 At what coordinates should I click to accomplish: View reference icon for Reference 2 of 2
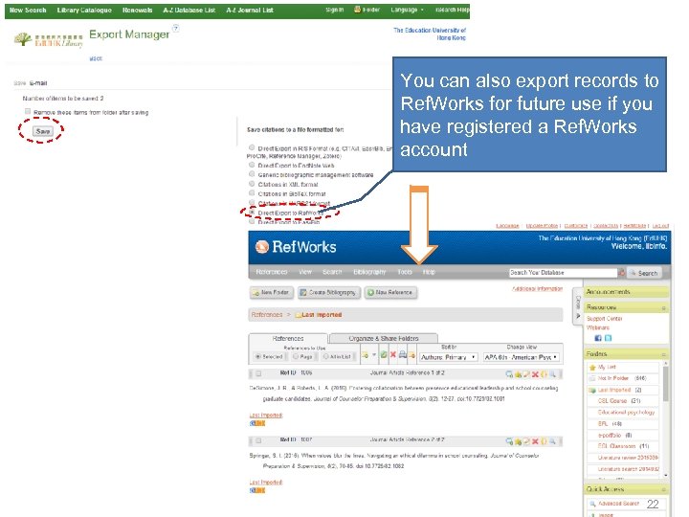click(x=509, y=441)
